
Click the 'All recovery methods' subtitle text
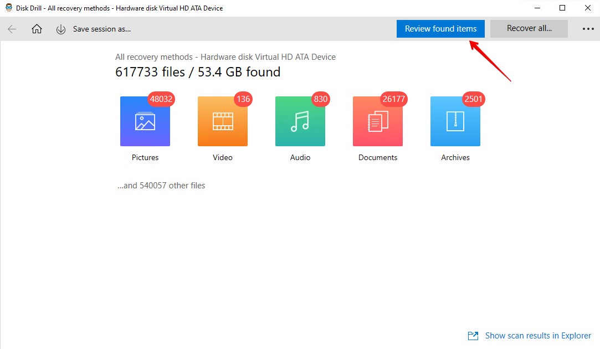click(x=225, y=57)
